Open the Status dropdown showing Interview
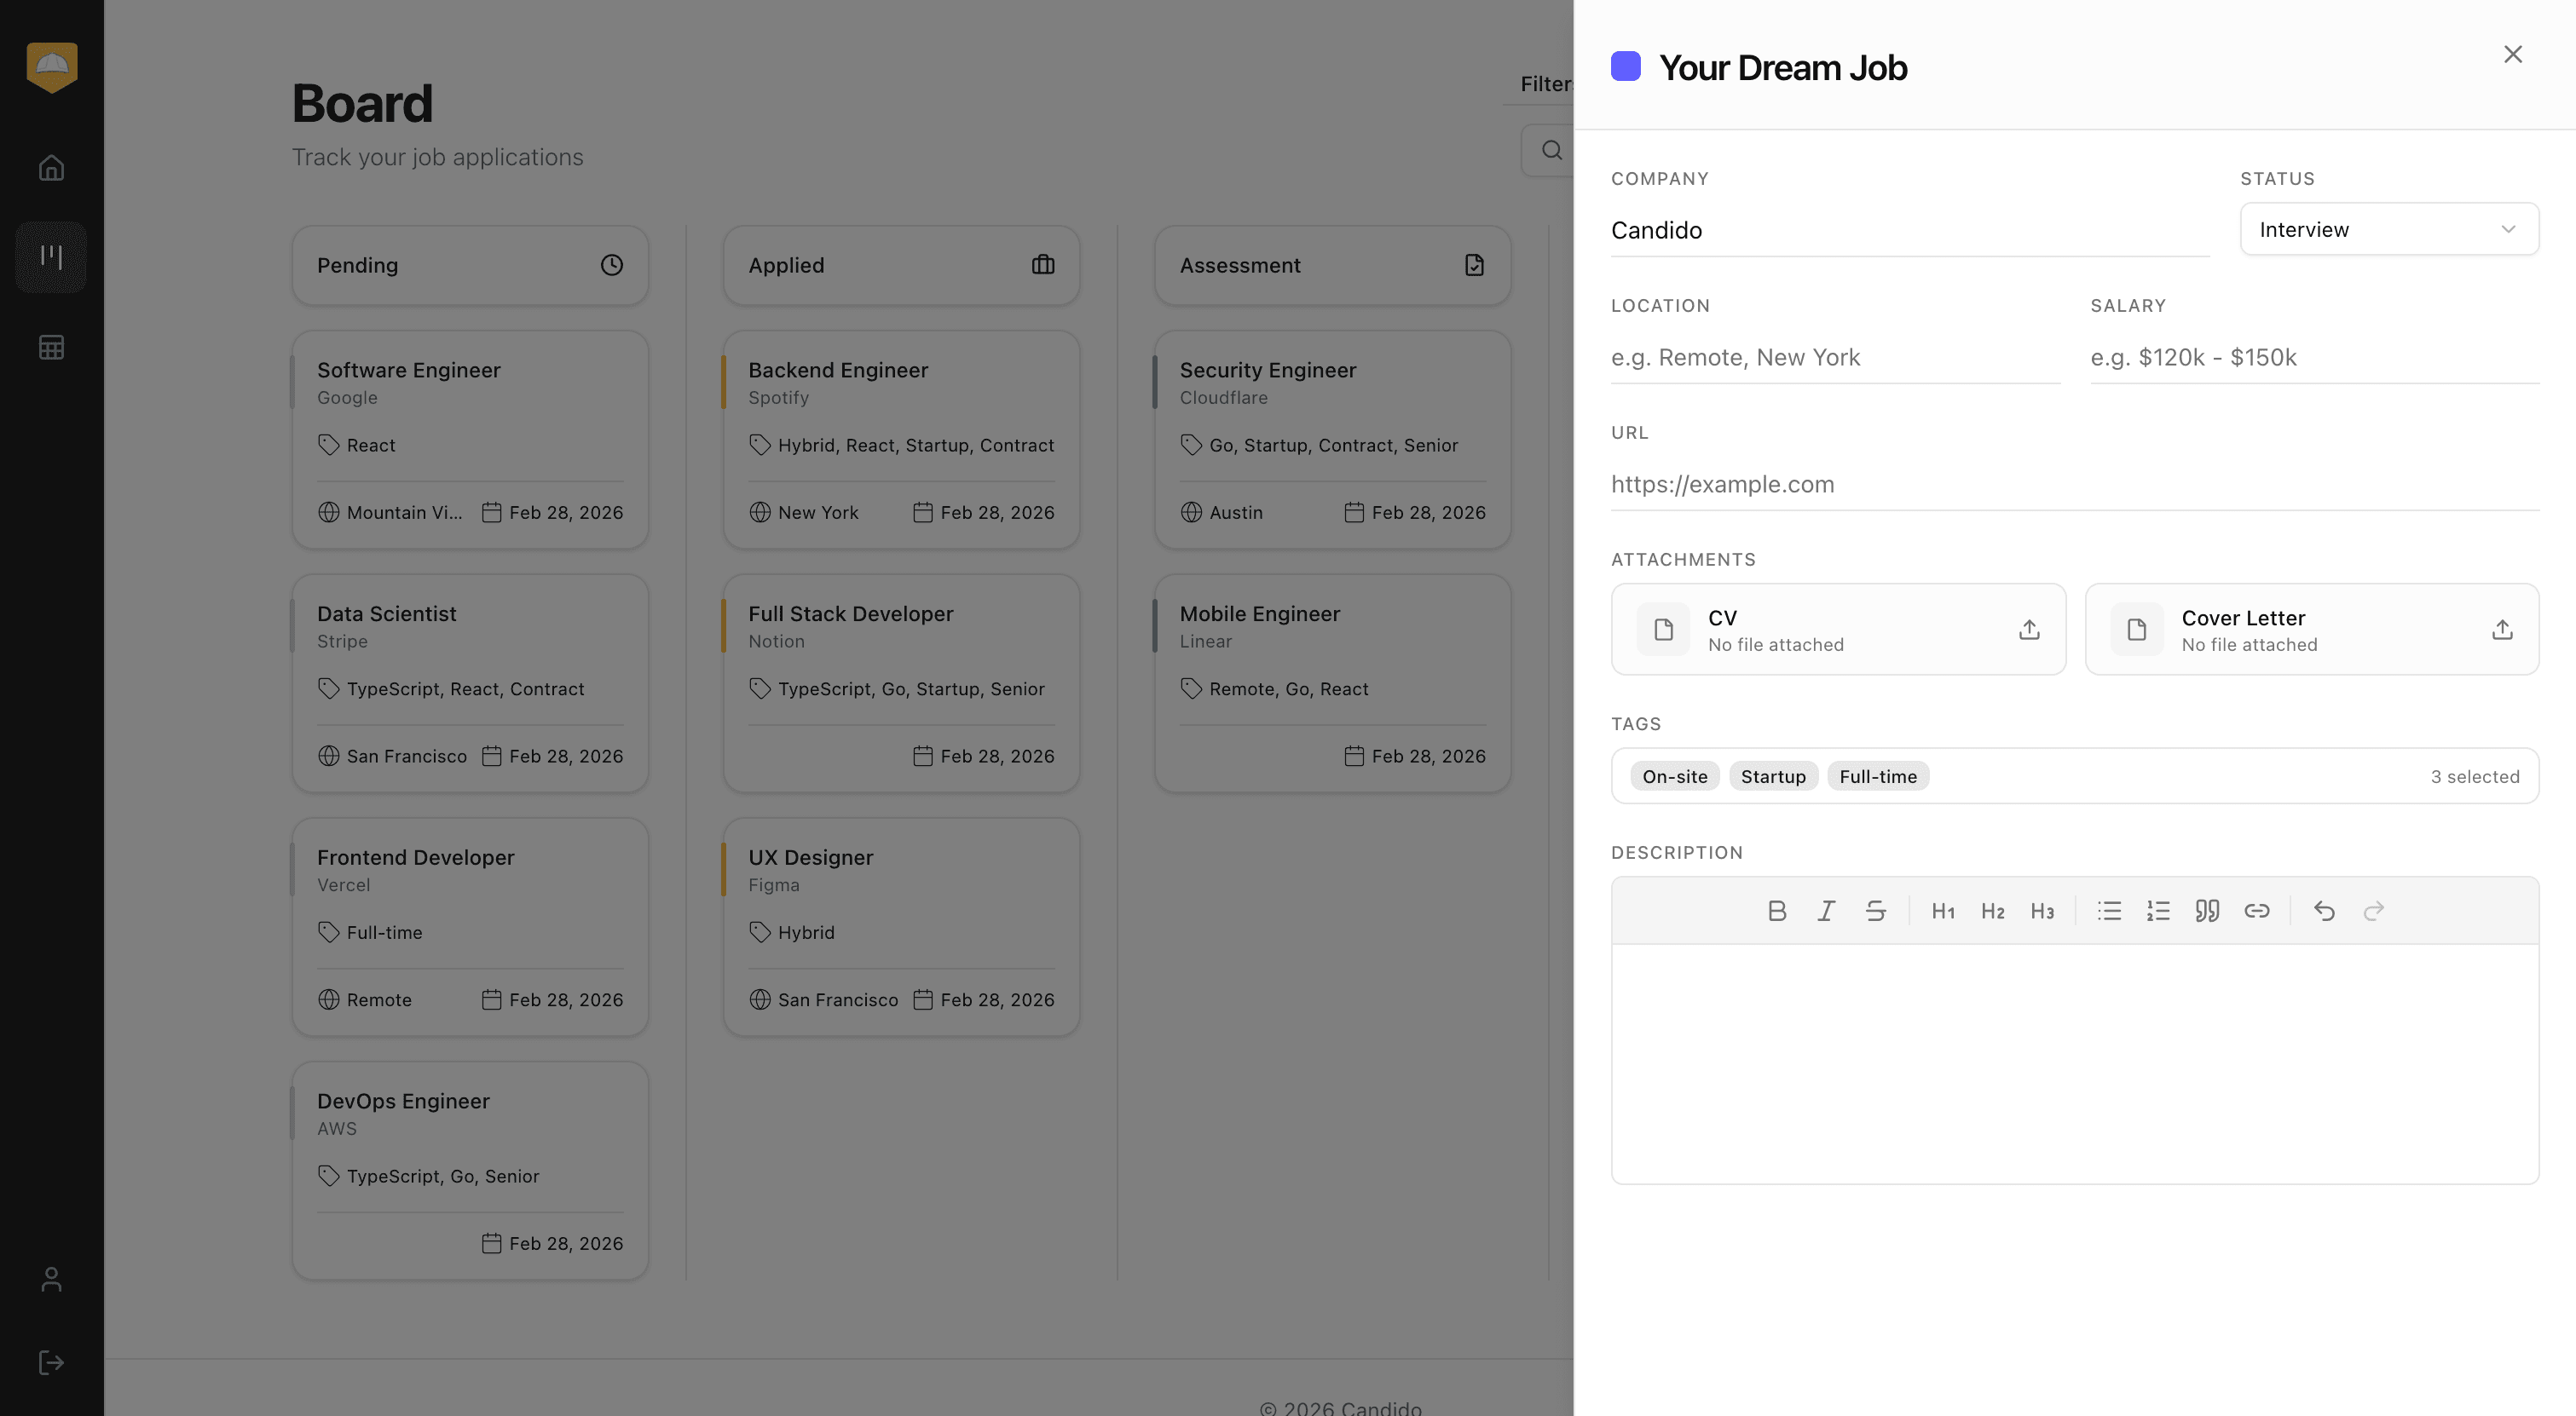Image resolution: width=2576 pixels, height=1416 pixels. pyautogui.click(x=2389, y=229)
